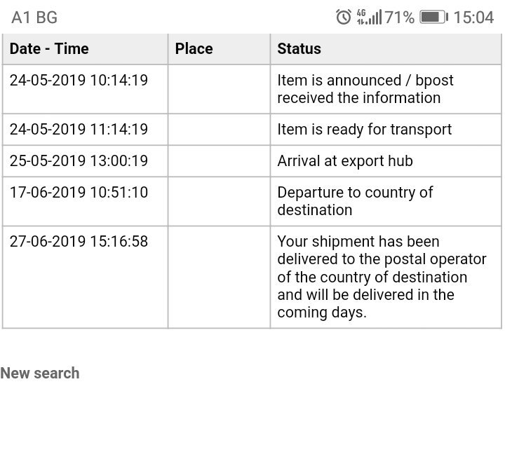This screenshot has width=505, height=452.
Task: Tap the signal strength bars icon
Action: click(x=375, y=17)
